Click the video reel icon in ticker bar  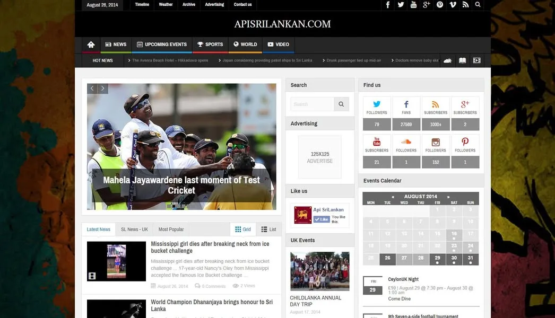(475, 60)
